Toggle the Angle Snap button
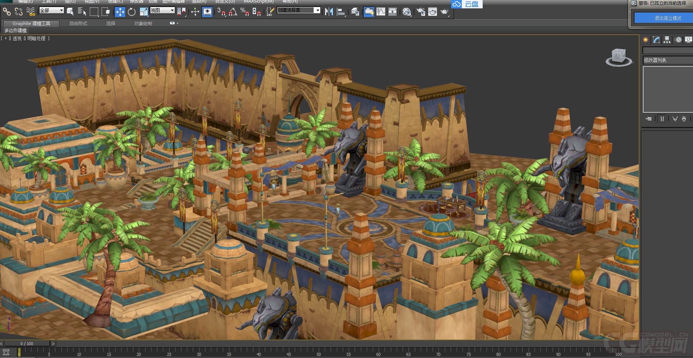 point(233,12)
